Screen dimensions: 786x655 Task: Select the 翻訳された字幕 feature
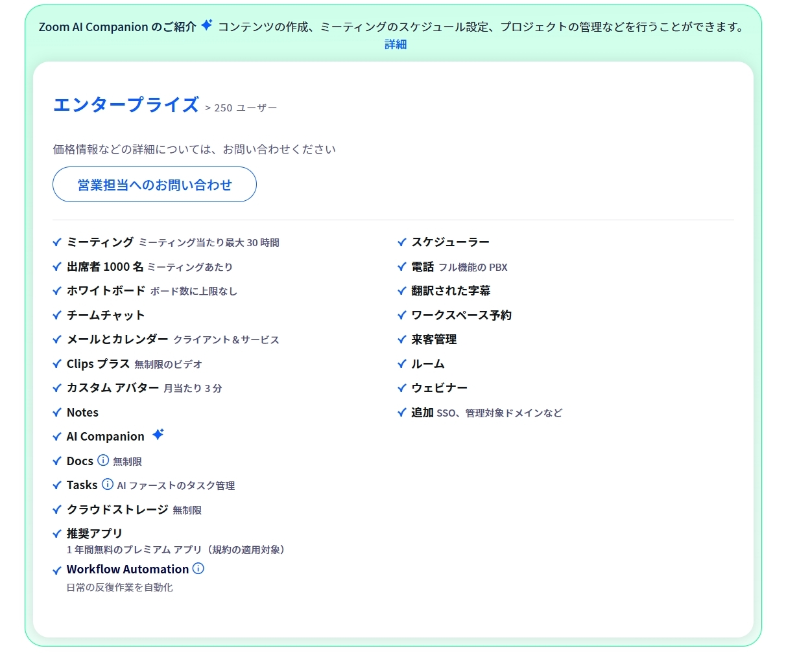pos(451,291)
